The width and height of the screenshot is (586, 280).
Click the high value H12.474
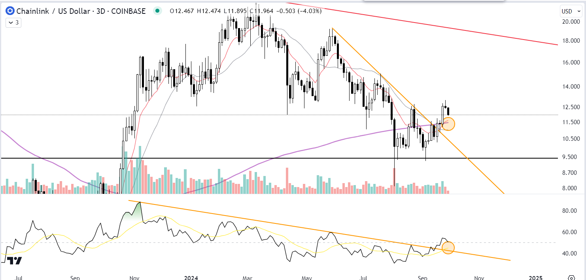pyautogui.click(x=209, y=11)
